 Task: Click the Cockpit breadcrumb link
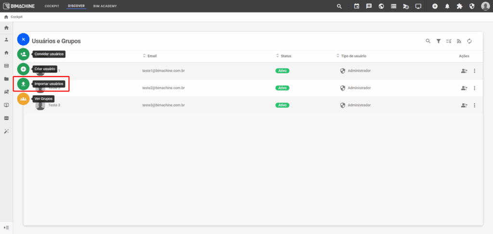coord(16,17)
